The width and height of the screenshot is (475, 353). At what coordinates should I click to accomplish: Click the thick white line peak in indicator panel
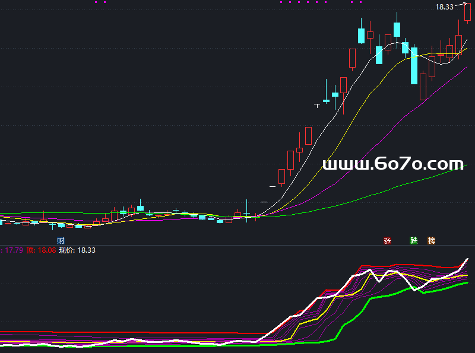click(x=467, y=259)
